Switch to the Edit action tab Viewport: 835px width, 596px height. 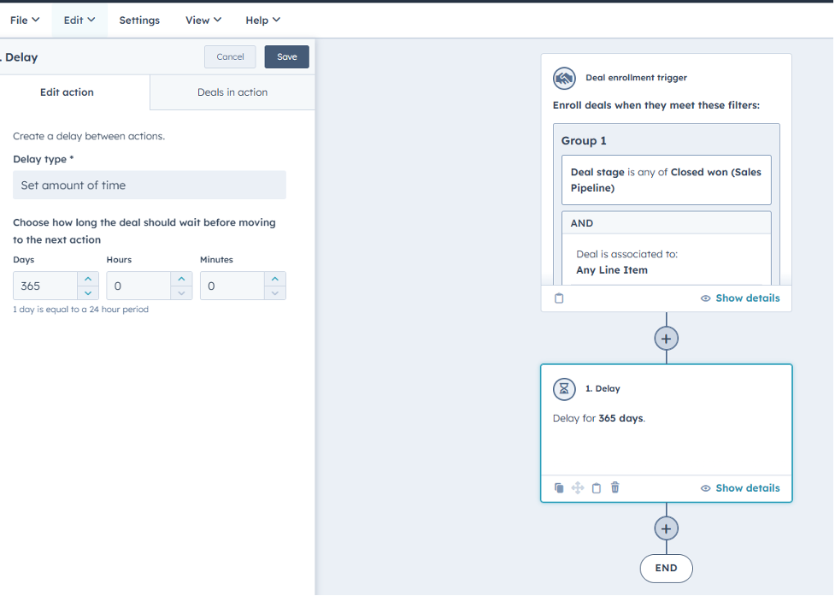[x=68, y=92]
